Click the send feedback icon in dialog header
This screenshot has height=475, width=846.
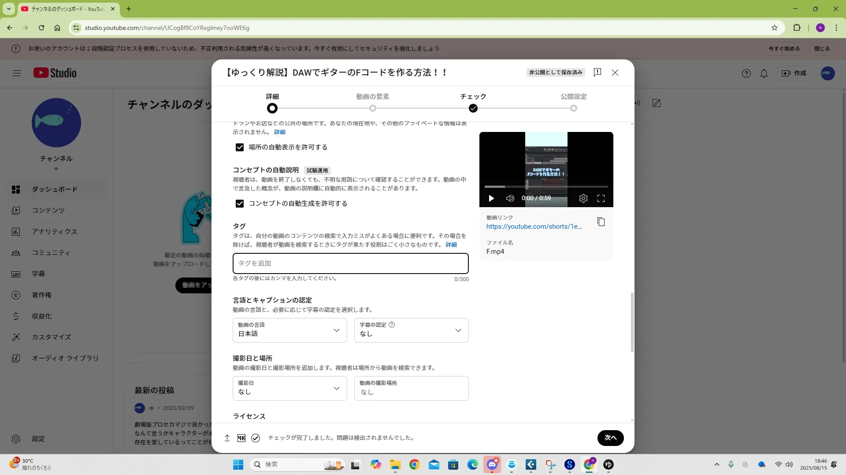click(597, 73)
